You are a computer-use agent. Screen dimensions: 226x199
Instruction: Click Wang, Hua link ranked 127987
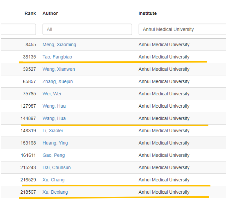coord(54,106)
